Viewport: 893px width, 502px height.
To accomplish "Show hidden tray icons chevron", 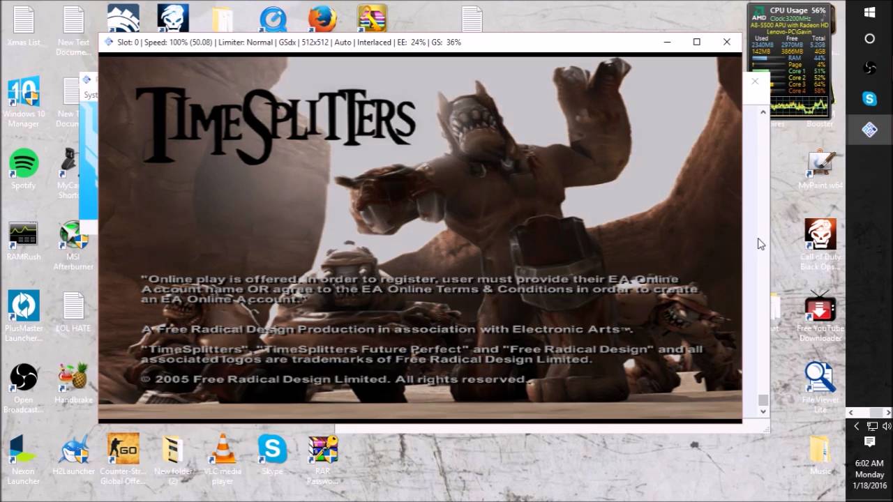I will [x=857, y=426].
